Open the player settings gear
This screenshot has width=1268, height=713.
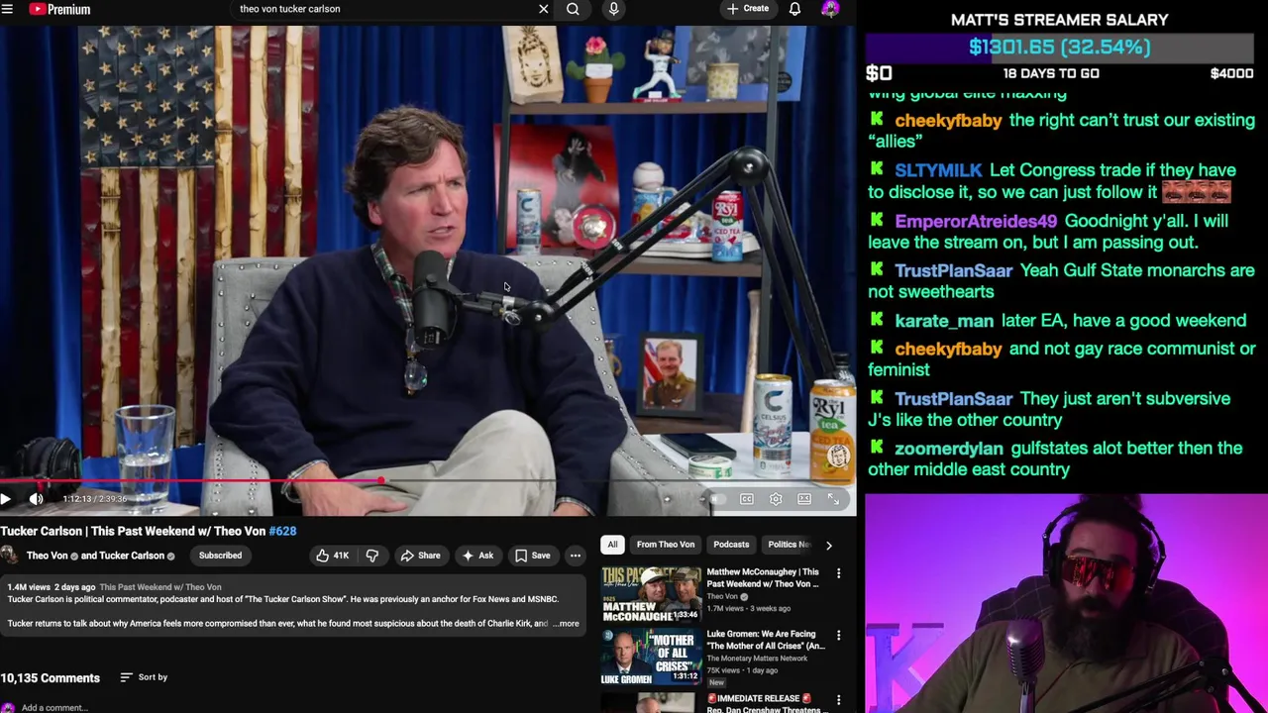[x=776, y=499]
